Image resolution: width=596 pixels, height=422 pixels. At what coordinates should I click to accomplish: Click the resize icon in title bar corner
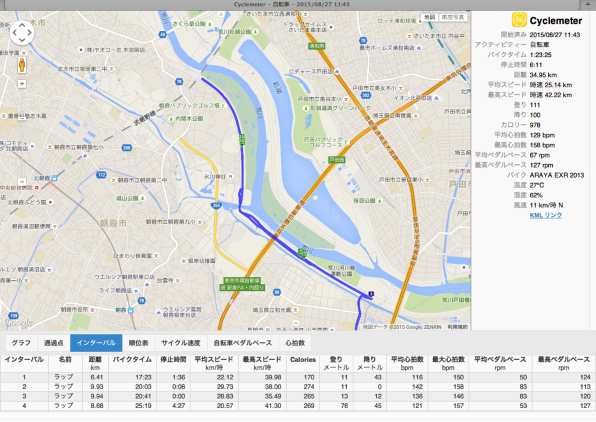[587, 4]
